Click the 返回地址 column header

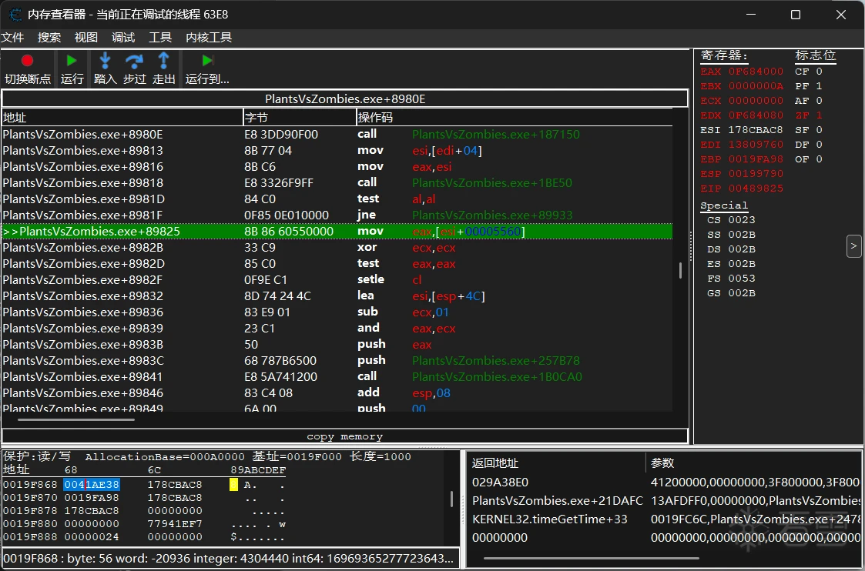pos(556,463)
